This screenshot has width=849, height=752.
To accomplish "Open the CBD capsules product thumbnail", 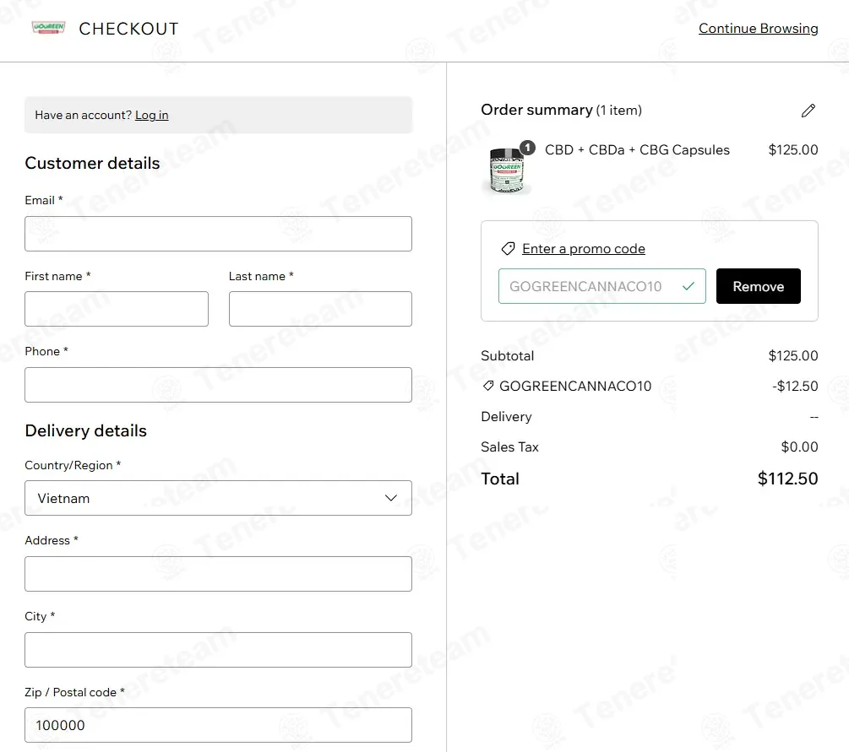I will pos(507,170).
